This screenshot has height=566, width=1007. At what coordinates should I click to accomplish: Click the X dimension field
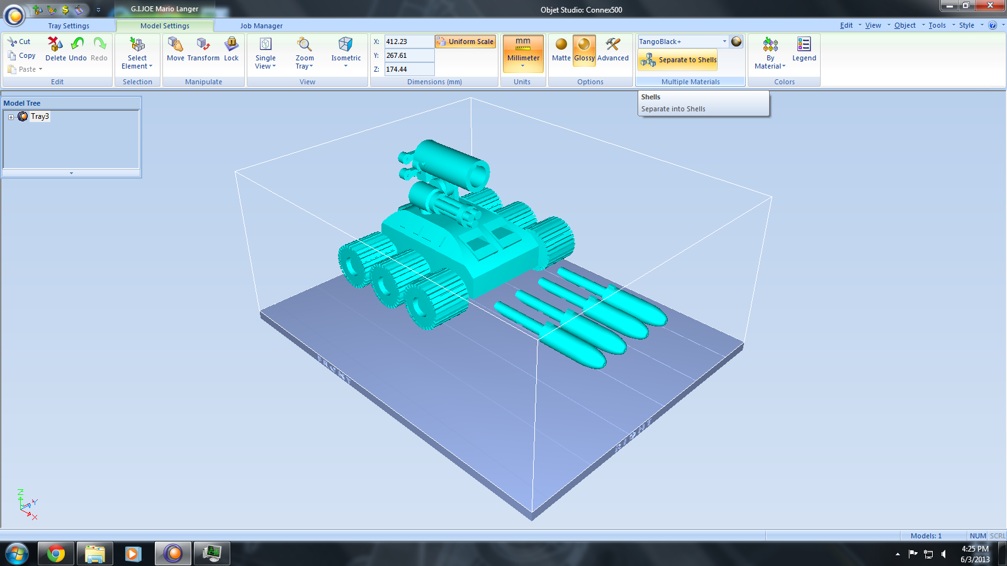tap(409, 42)
